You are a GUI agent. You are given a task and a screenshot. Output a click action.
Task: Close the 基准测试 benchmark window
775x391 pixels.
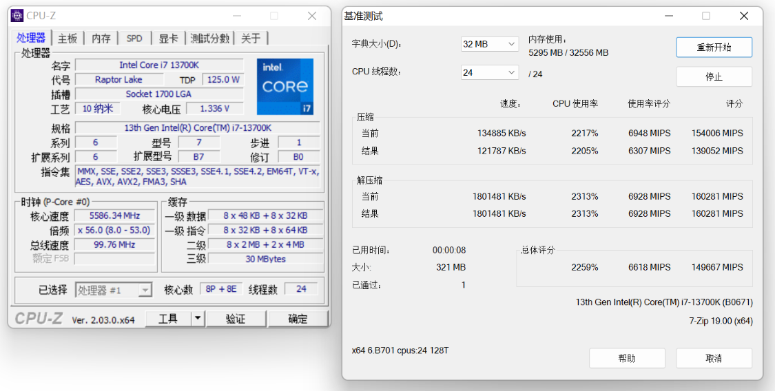pos(744,16)
